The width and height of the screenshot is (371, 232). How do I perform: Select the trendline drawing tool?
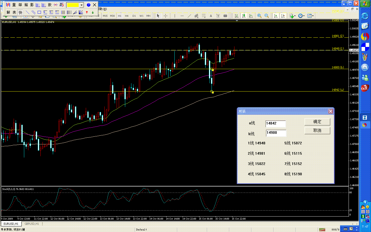tap(189, 16)
